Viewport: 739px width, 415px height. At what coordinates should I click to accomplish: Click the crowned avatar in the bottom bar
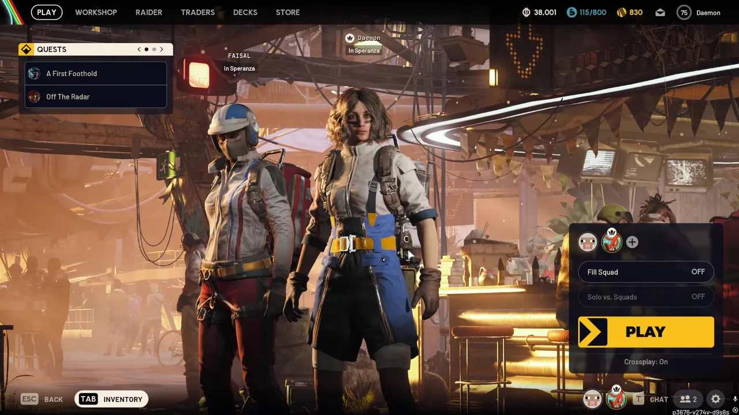(616, 398)
